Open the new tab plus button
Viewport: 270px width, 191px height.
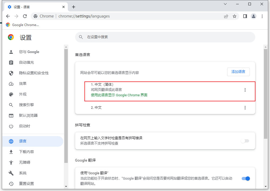(x=74, y=7)
